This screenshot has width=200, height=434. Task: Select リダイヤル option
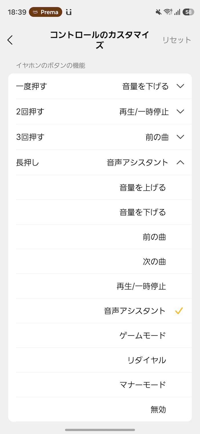pyautogui.click(x=147, y=360)
